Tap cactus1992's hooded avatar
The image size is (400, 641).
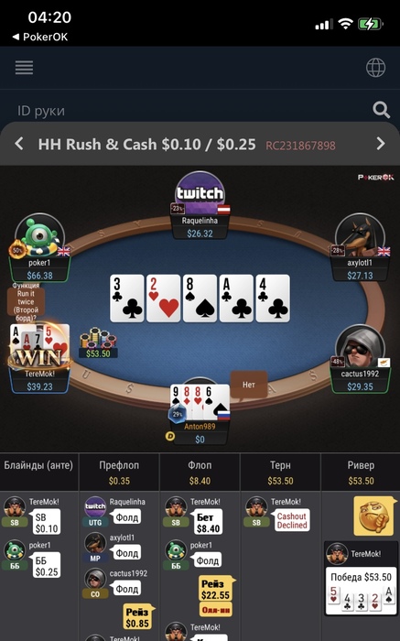point(360,346)
